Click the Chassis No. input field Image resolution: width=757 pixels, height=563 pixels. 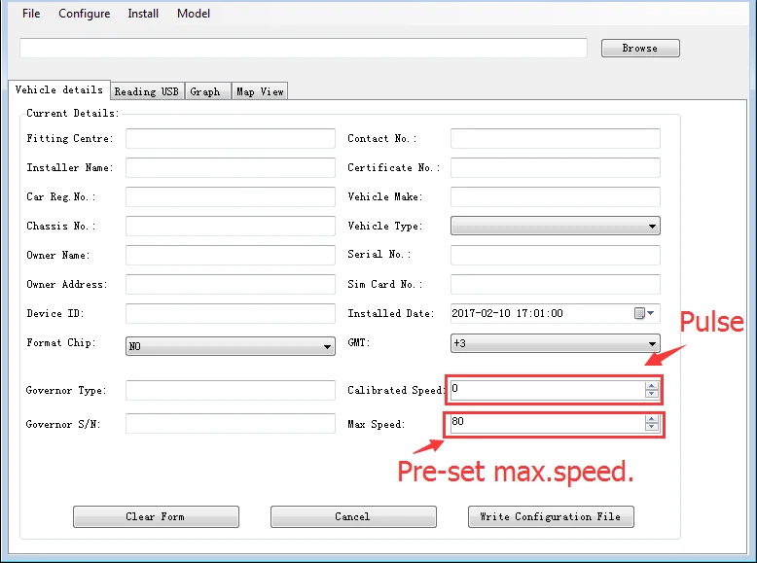pos(231,226)
